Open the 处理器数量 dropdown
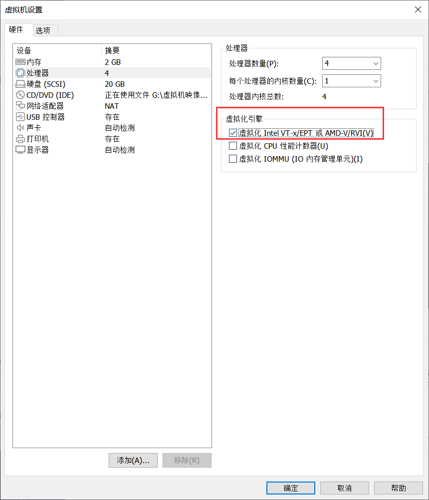The width and height of the screenshot is (429, 500). 352,63
